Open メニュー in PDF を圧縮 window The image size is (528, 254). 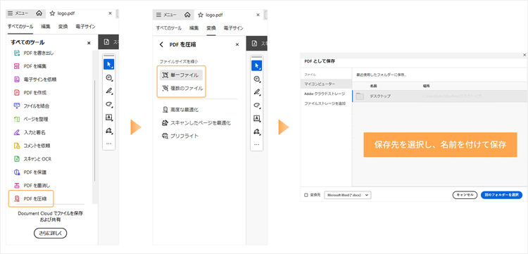pyautogui.click(x=166, y=15)
